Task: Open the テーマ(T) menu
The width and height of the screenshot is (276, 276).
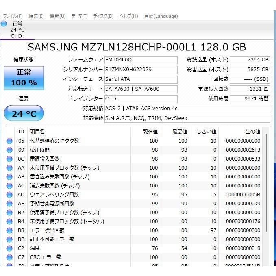Action: 79,16
